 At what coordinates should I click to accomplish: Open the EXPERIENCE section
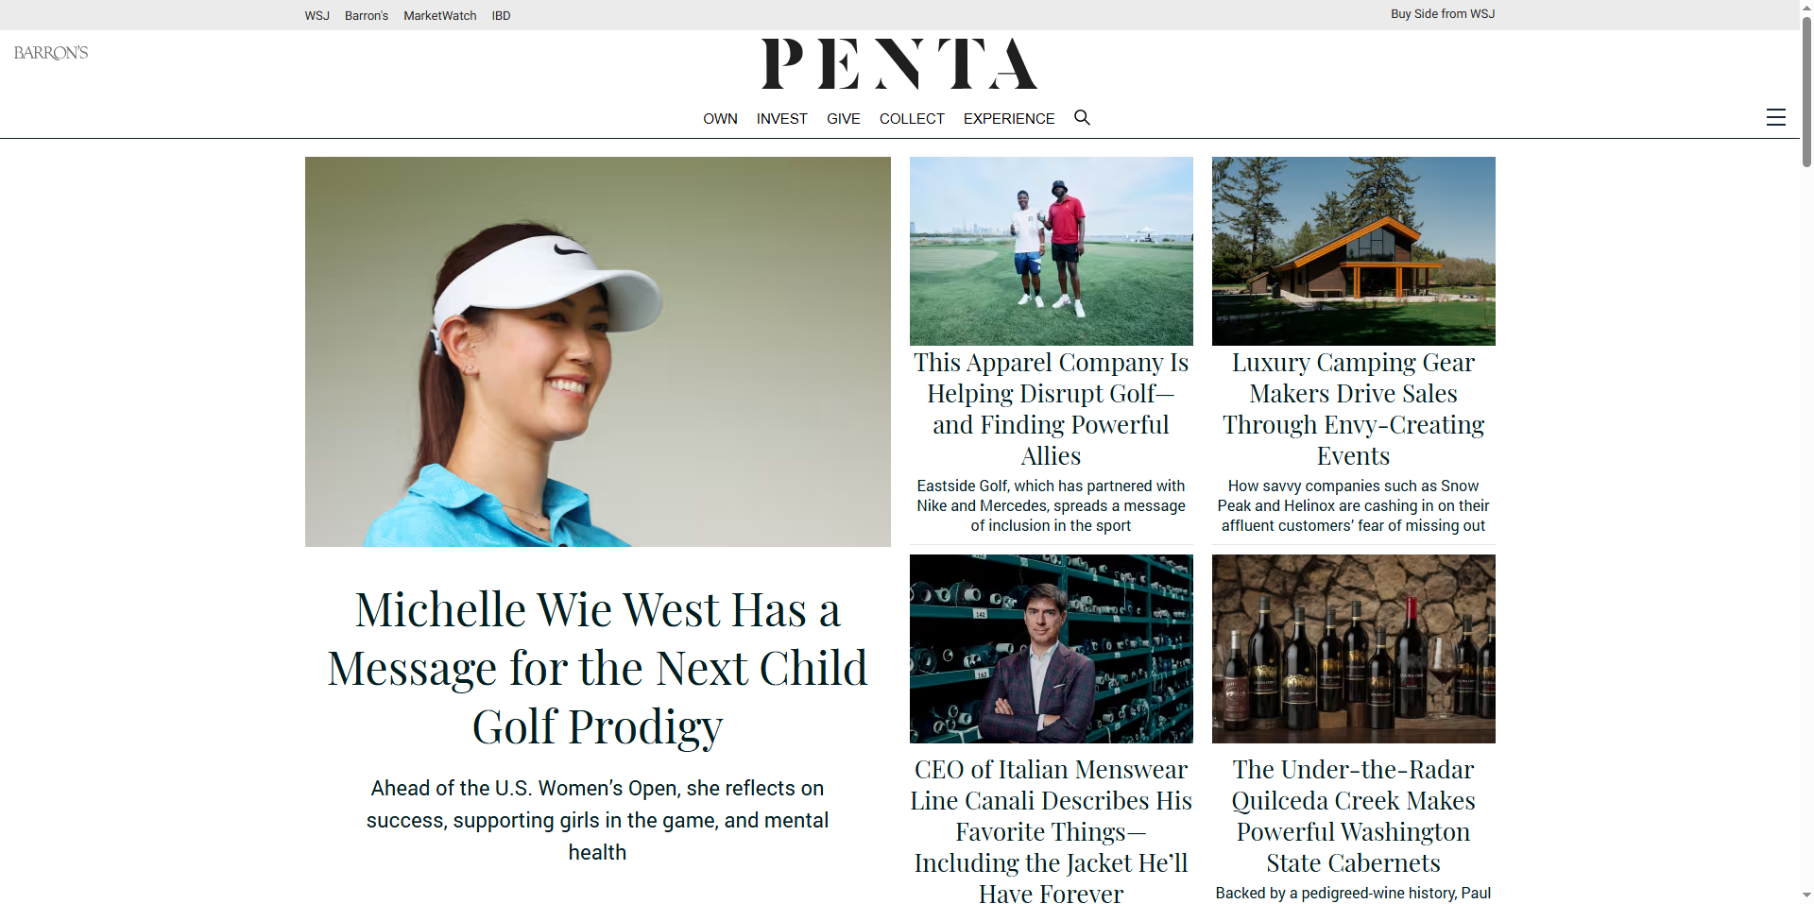[x=1008, y=118]
